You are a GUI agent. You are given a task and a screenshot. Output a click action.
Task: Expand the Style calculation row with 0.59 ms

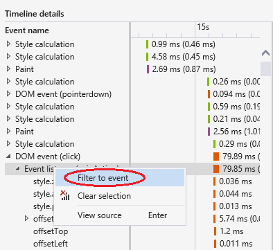(x=8, y=106)
